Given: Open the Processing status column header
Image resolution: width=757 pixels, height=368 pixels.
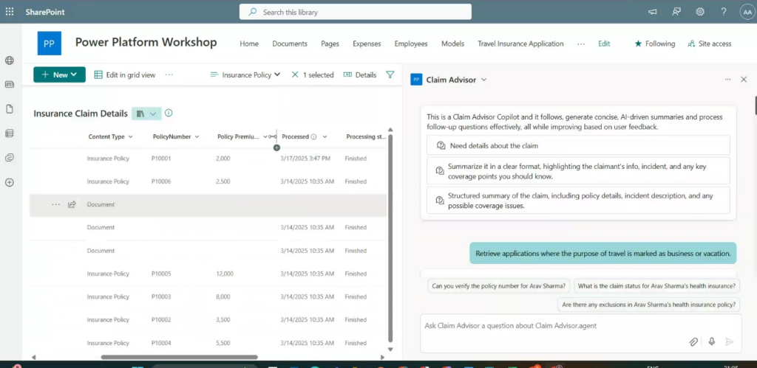Looking at the screenshot, I should (366, 136).
